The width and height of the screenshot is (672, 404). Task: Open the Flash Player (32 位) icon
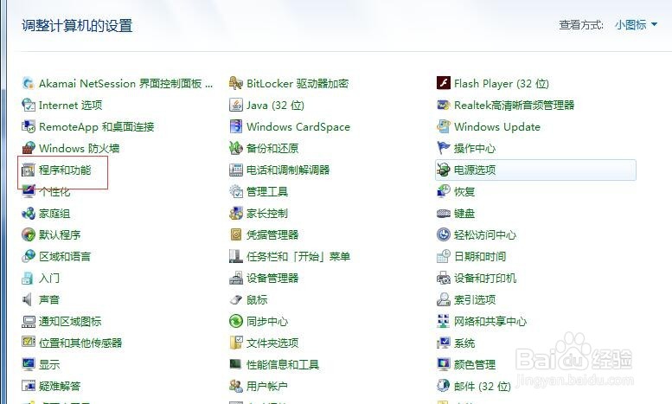(443, 83)
